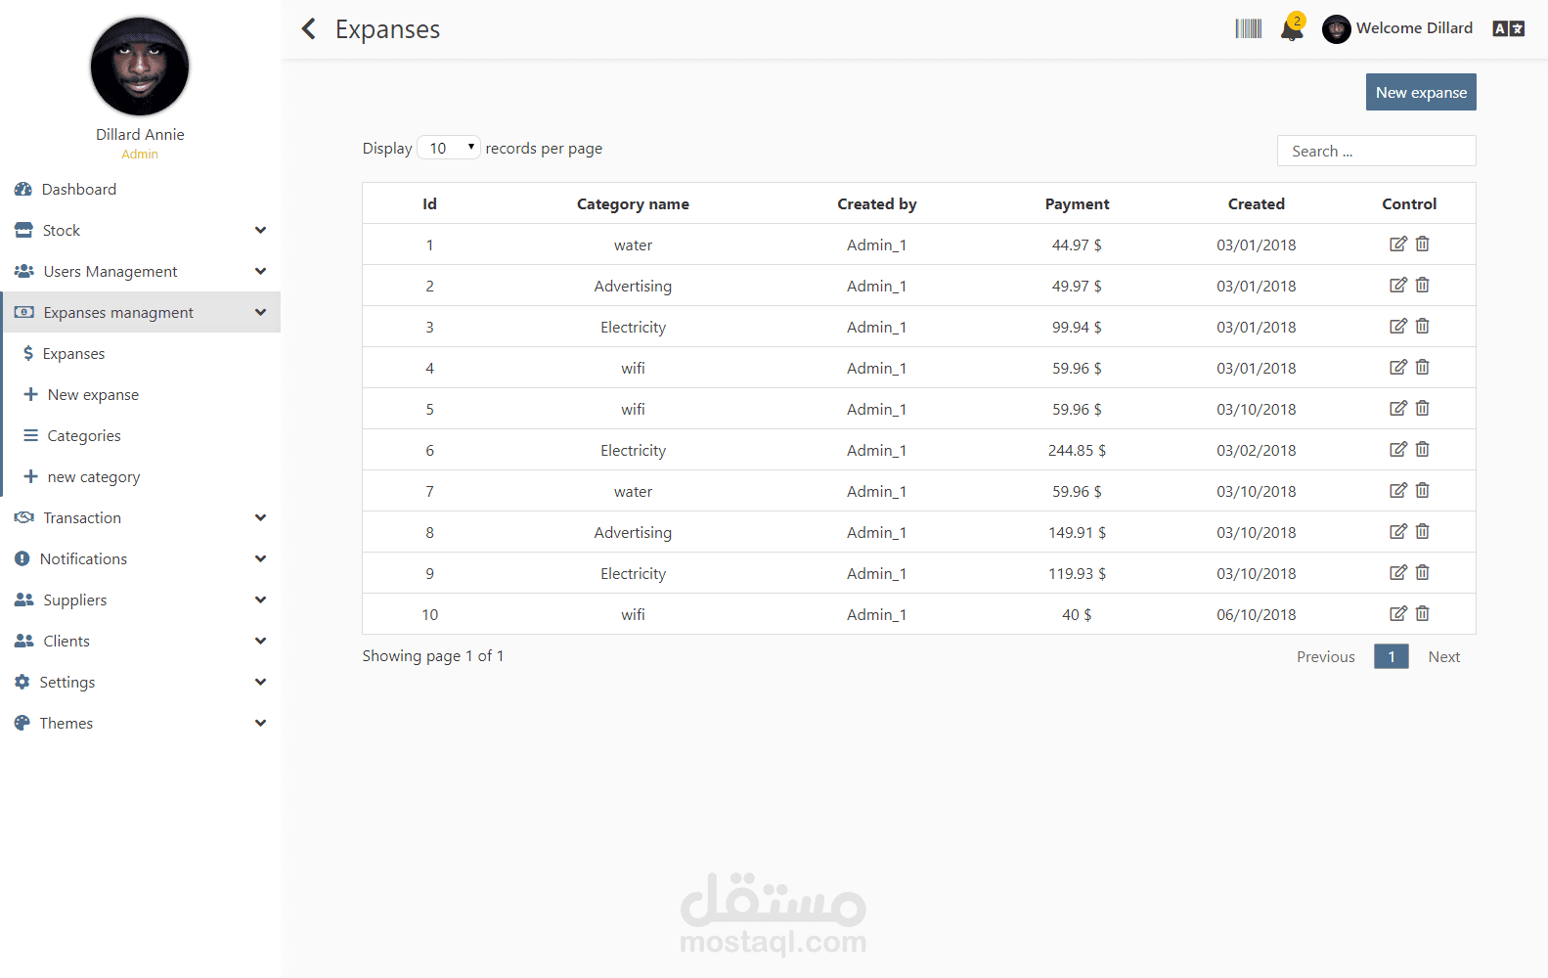Click the 06/10/2018 created date cell

(1257, 615)
